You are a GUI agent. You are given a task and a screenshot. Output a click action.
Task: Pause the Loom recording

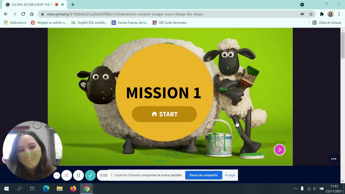pos(78,175)
